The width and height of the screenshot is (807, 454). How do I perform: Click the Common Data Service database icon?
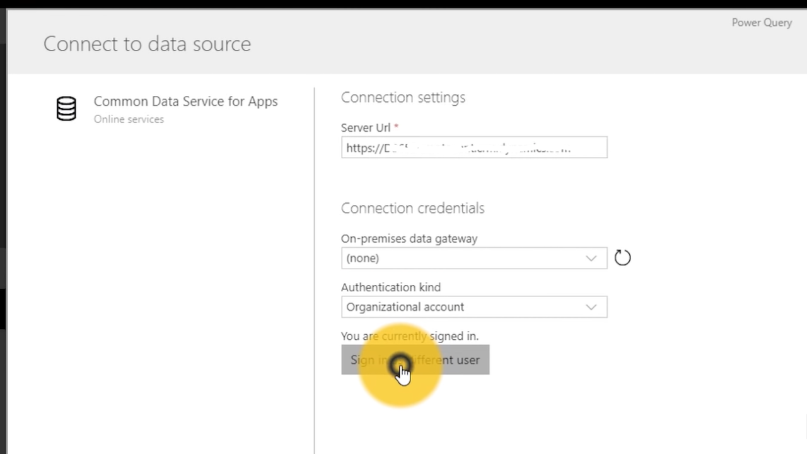pyautogui.click(x=66, y=108)
